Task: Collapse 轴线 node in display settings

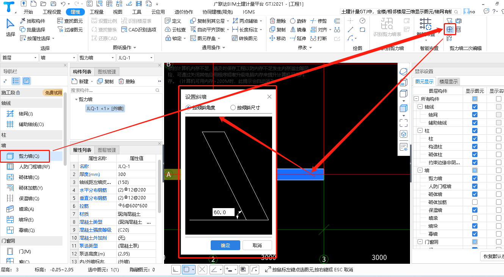Action: (420, 107)
